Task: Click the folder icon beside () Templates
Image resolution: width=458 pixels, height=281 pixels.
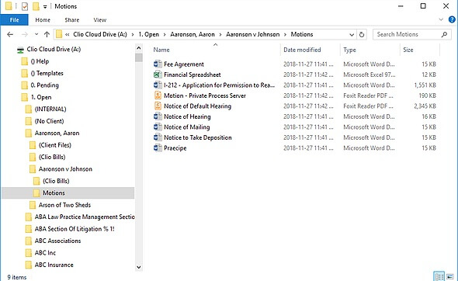Action: tap(25, 73)
